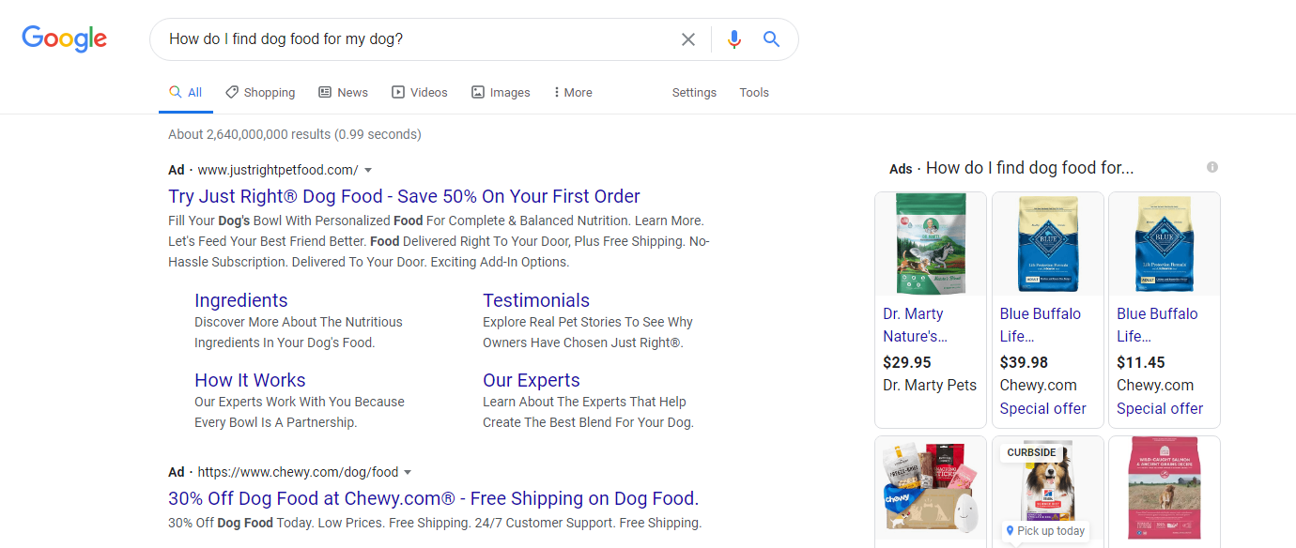The height and width of the screenshot is (548, 1296).
Task: Open the Our Experts sitelink
Action: click(532, 380)
